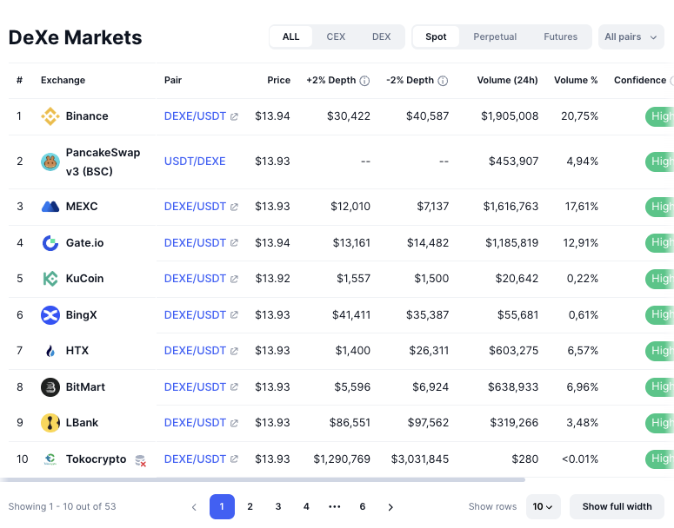Open DEXE/USDT pair link for KuCoin
This screenshot has height=528, width=674.
(x=195, y=279)
